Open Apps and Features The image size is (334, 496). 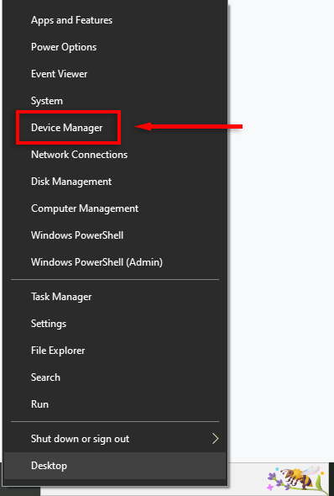pyautogui.click(x=115, y=20)
